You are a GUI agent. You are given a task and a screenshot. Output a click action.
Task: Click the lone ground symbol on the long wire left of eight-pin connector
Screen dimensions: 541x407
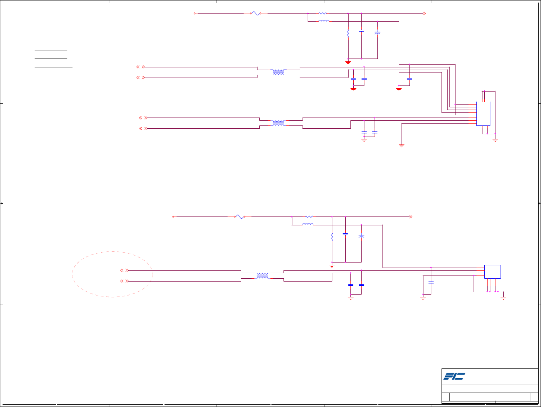(x=402, y=146)
